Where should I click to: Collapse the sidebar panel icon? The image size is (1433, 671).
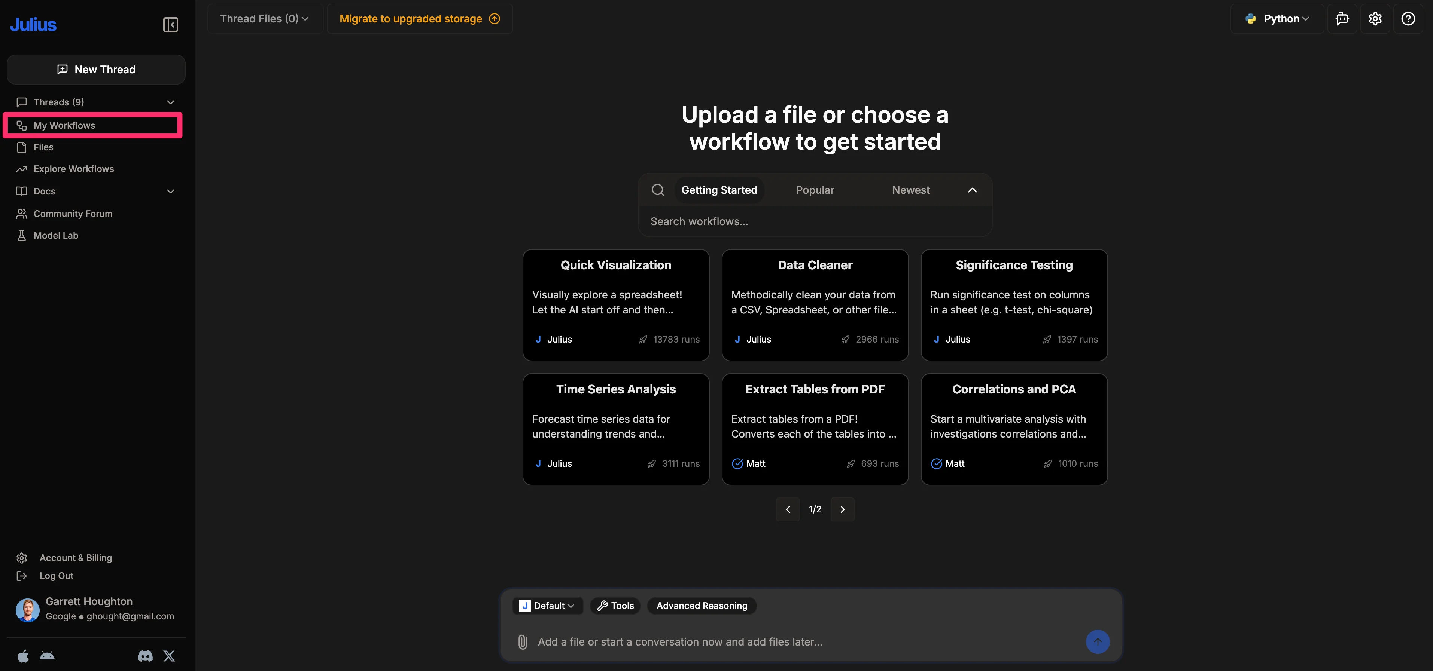coord(170,24)
